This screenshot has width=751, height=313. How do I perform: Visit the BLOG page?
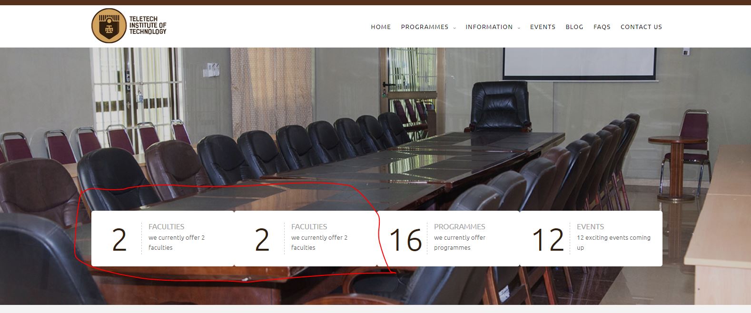point(574,27)
